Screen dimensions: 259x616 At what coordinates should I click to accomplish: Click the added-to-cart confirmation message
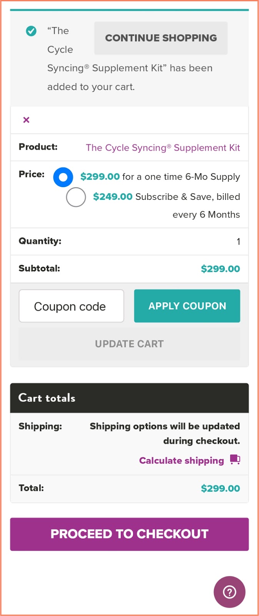(x=130, y=68)
